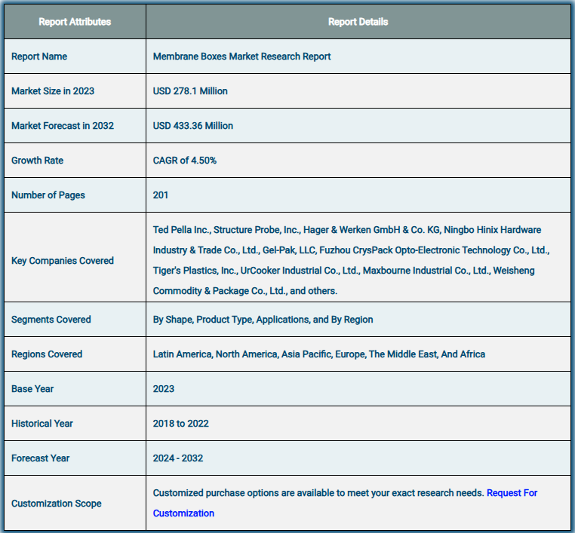Click the 'Market Size in 2023' cell
The height and width of the screenshot is (533, 575).
pyautogui.click(x=75, y=91)
